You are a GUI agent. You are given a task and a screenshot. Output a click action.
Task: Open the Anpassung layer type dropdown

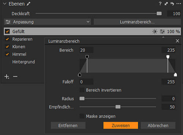click(47, 22)
